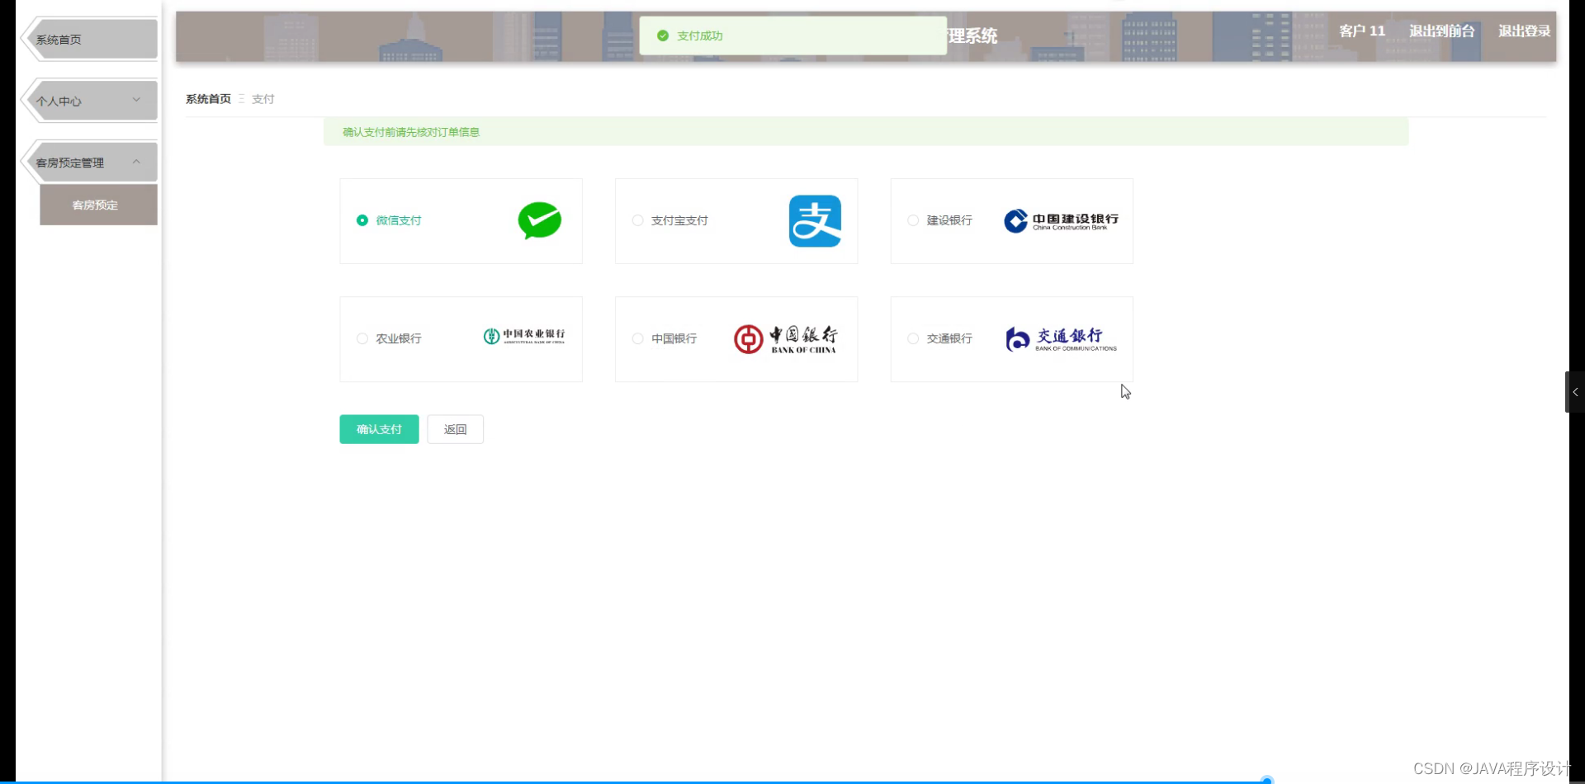Click the 支付宝支付 option label
1585x784 pixels.
[679, 220]
